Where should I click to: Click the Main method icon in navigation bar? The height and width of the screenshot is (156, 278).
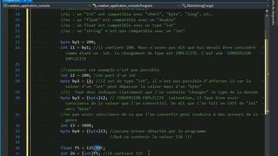(184, 6)
